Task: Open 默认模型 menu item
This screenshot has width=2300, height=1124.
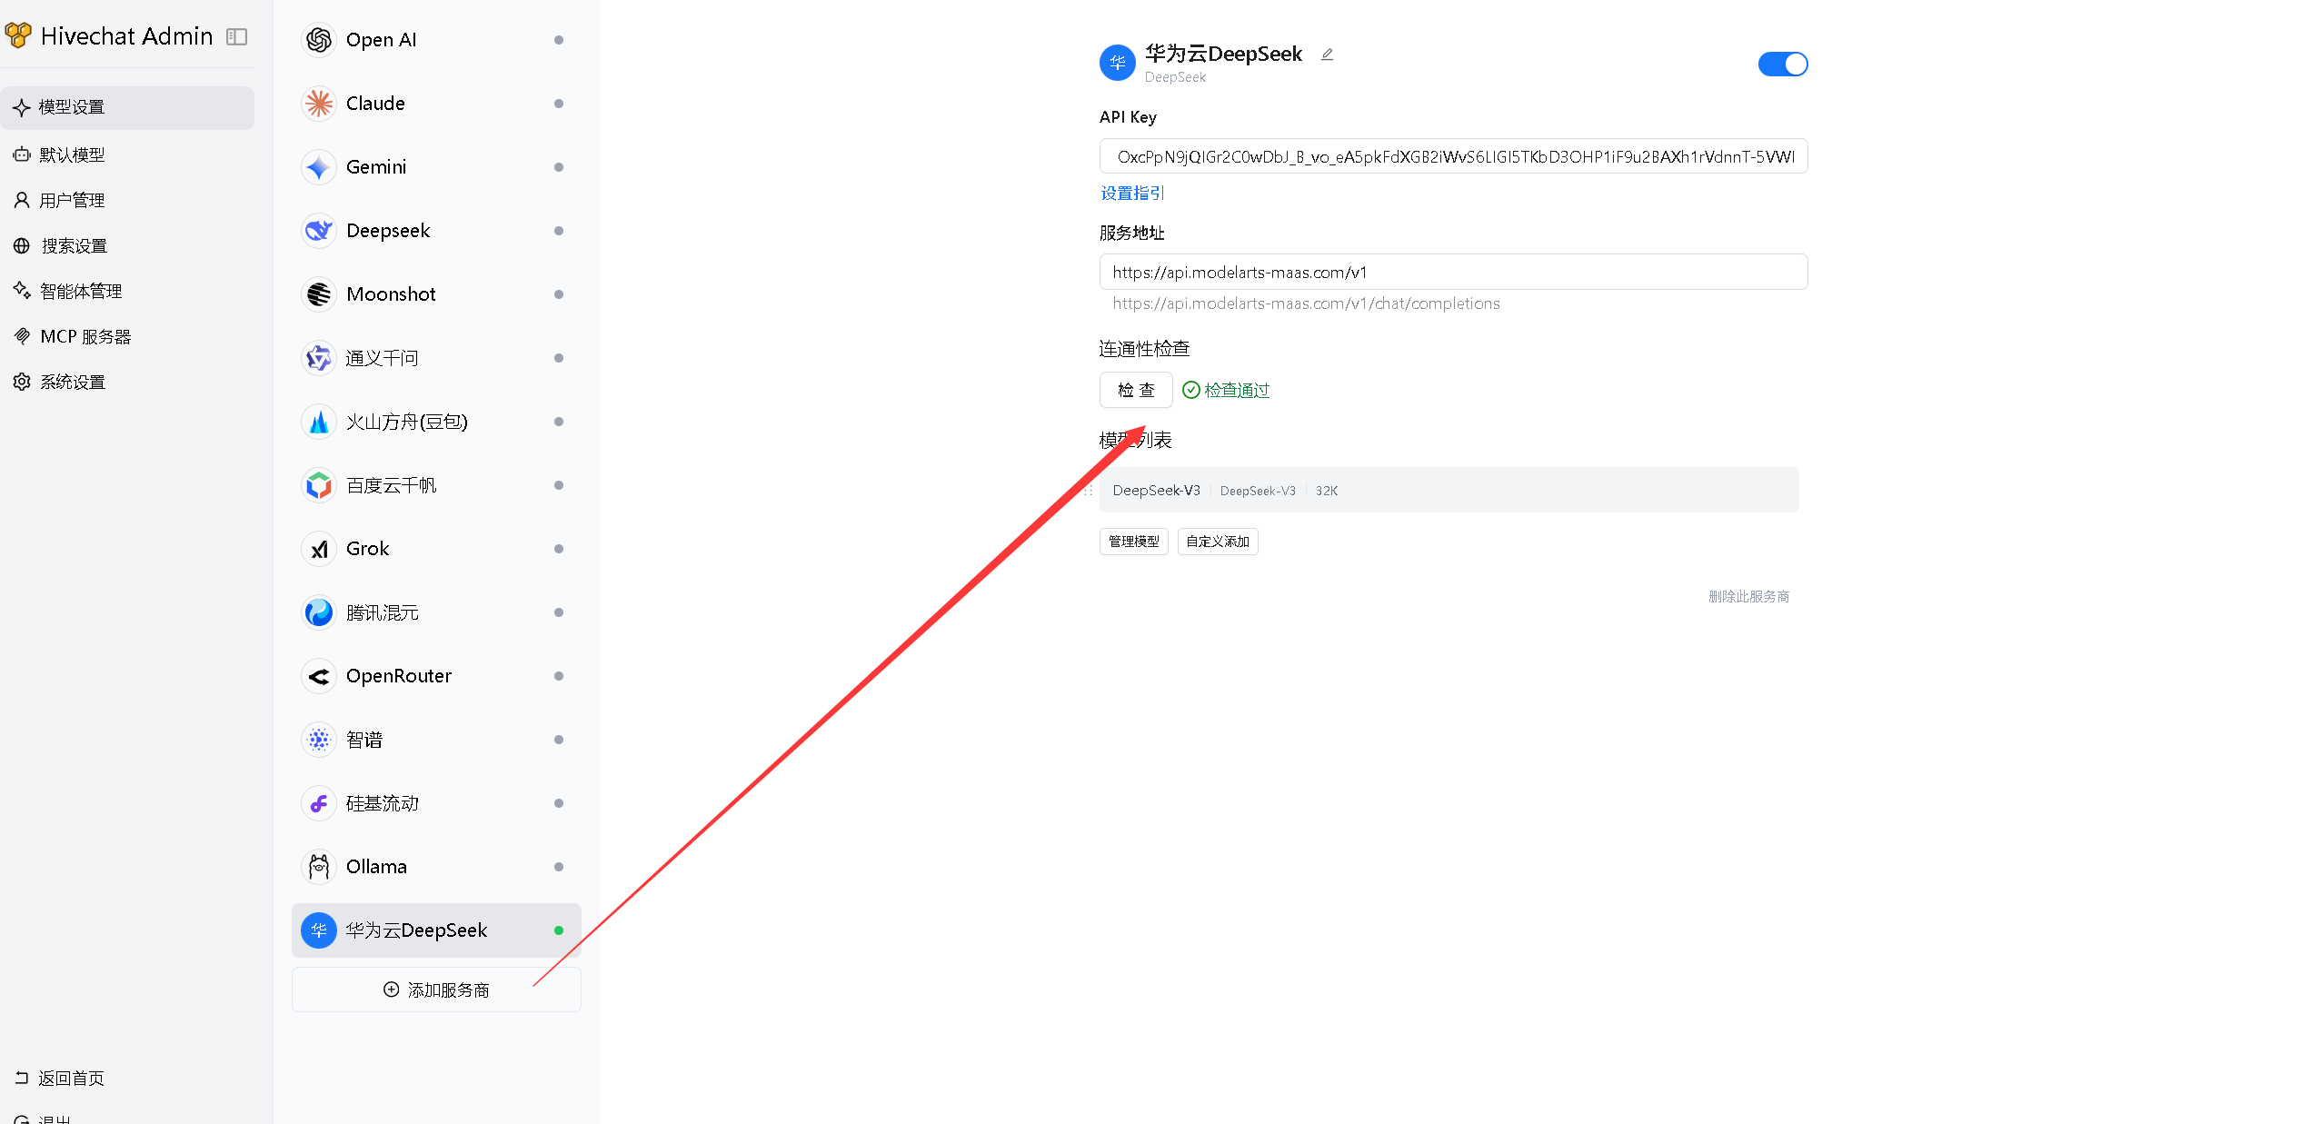Action: click(x=127, y=154)
